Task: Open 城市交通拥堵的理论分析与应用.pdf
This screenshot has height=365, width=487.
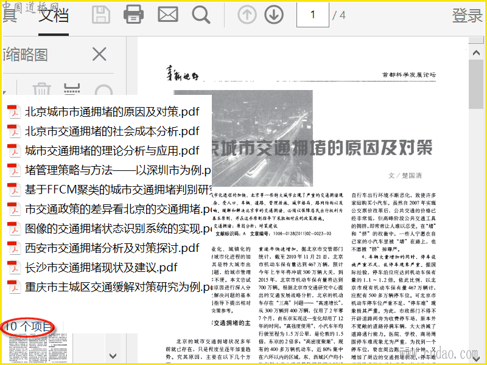Action: 112,151
